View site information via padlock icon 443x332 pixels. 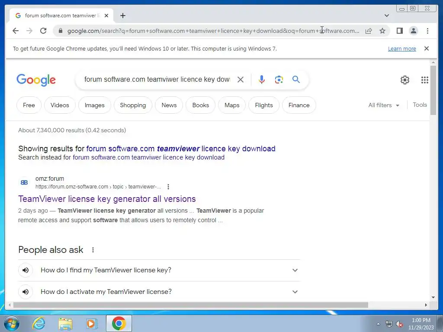click(60, 31)
